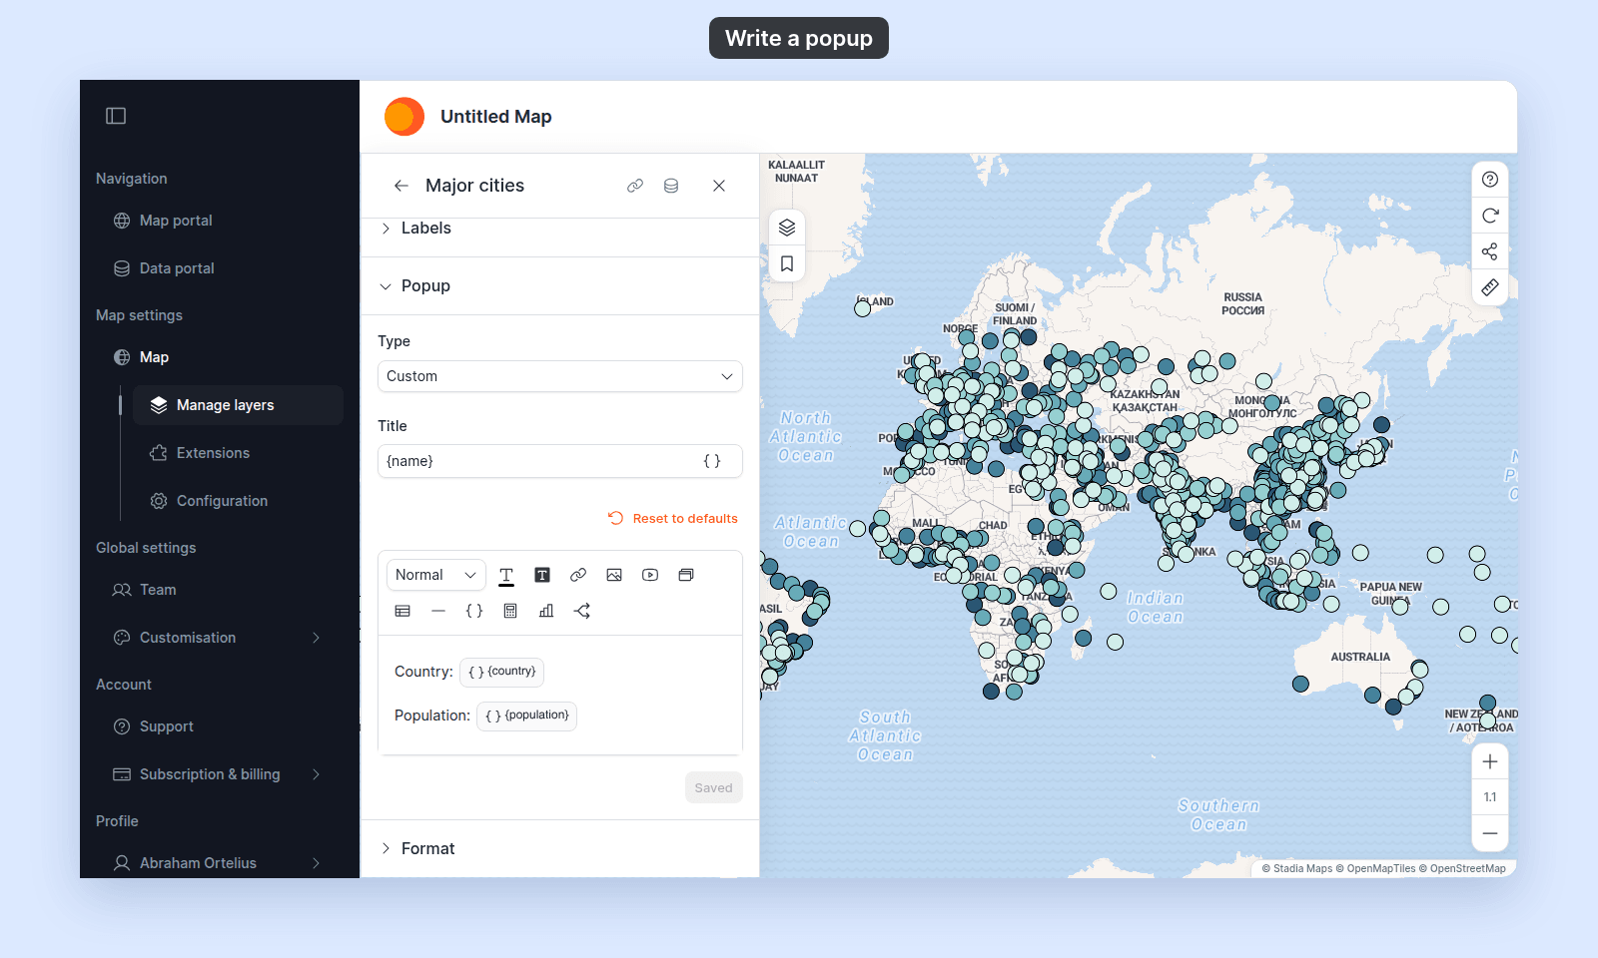
Task: Open the share map button
Action: point(1490,251)
